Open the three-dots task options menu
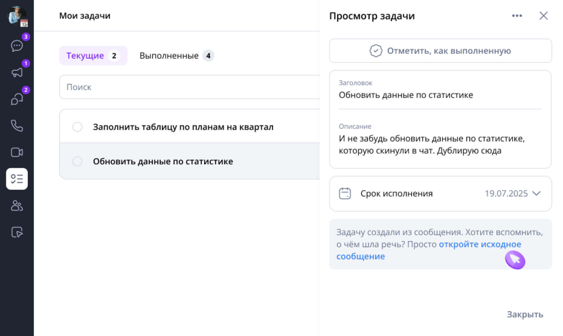The height and width of the screenshot is (336, 563). 517,16
